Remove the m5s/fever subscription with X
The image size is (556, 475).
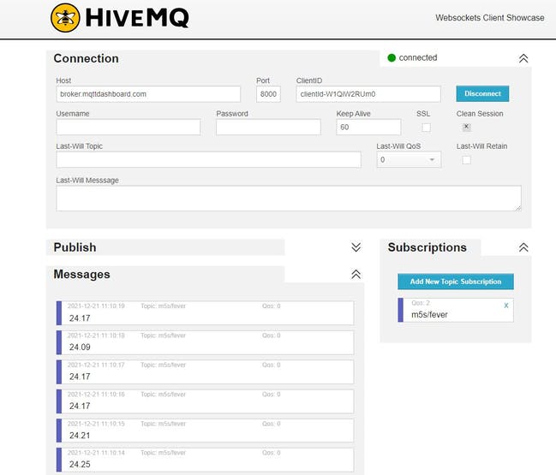(x=505, y=306)
